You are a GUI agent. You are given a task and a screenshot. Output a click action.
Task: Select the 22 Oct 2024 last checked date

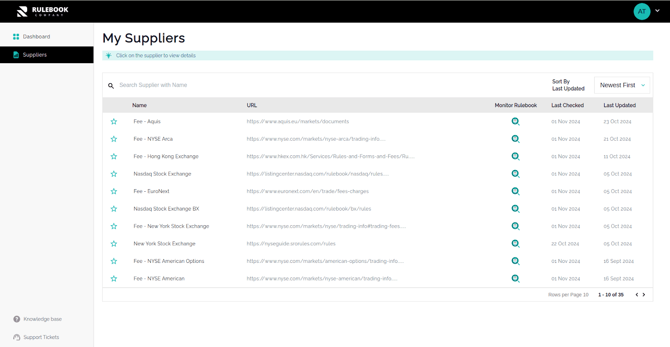(565, 244)
